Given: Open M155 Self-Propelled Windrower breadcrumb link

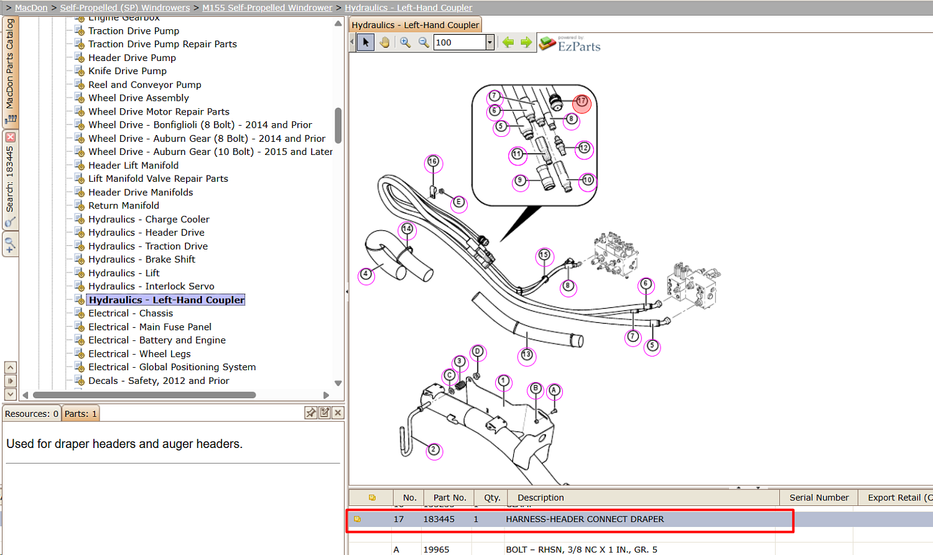Looking at the screenshot, I should 267,7.
